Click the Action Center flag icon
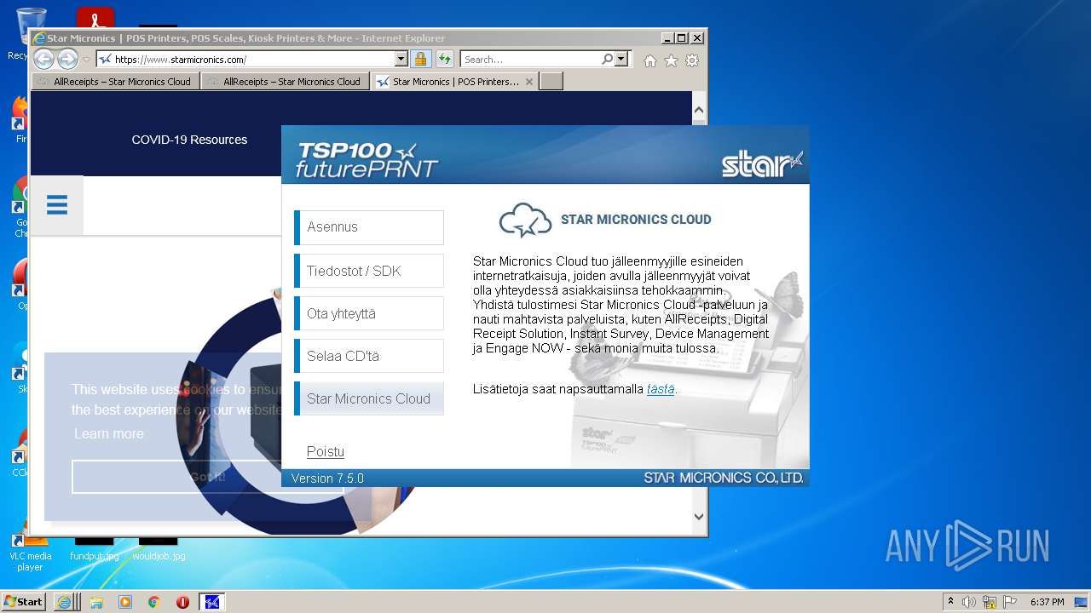 point(1010,602)
